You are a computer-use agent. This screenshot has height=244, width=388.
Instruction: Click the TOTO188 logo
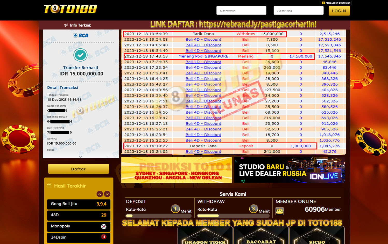pyautogui.click(x=70, y=9)
